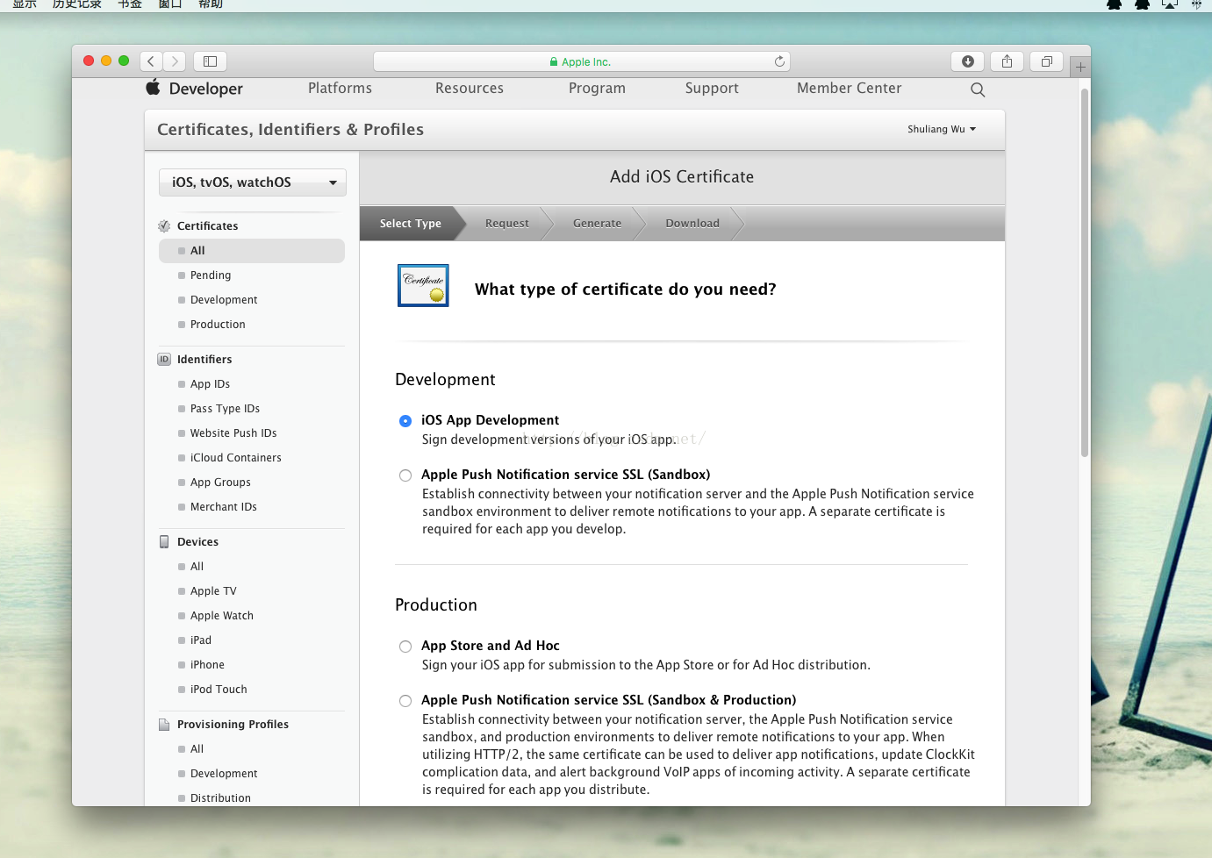Open Safari downloads list
Screen dimensions: 1212x858
point(967,61)
